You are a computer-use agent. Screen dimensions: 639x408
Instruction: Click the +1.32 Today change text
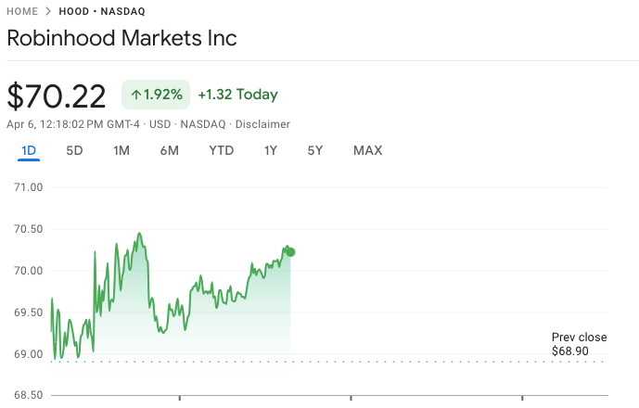(x=237, y=95)
